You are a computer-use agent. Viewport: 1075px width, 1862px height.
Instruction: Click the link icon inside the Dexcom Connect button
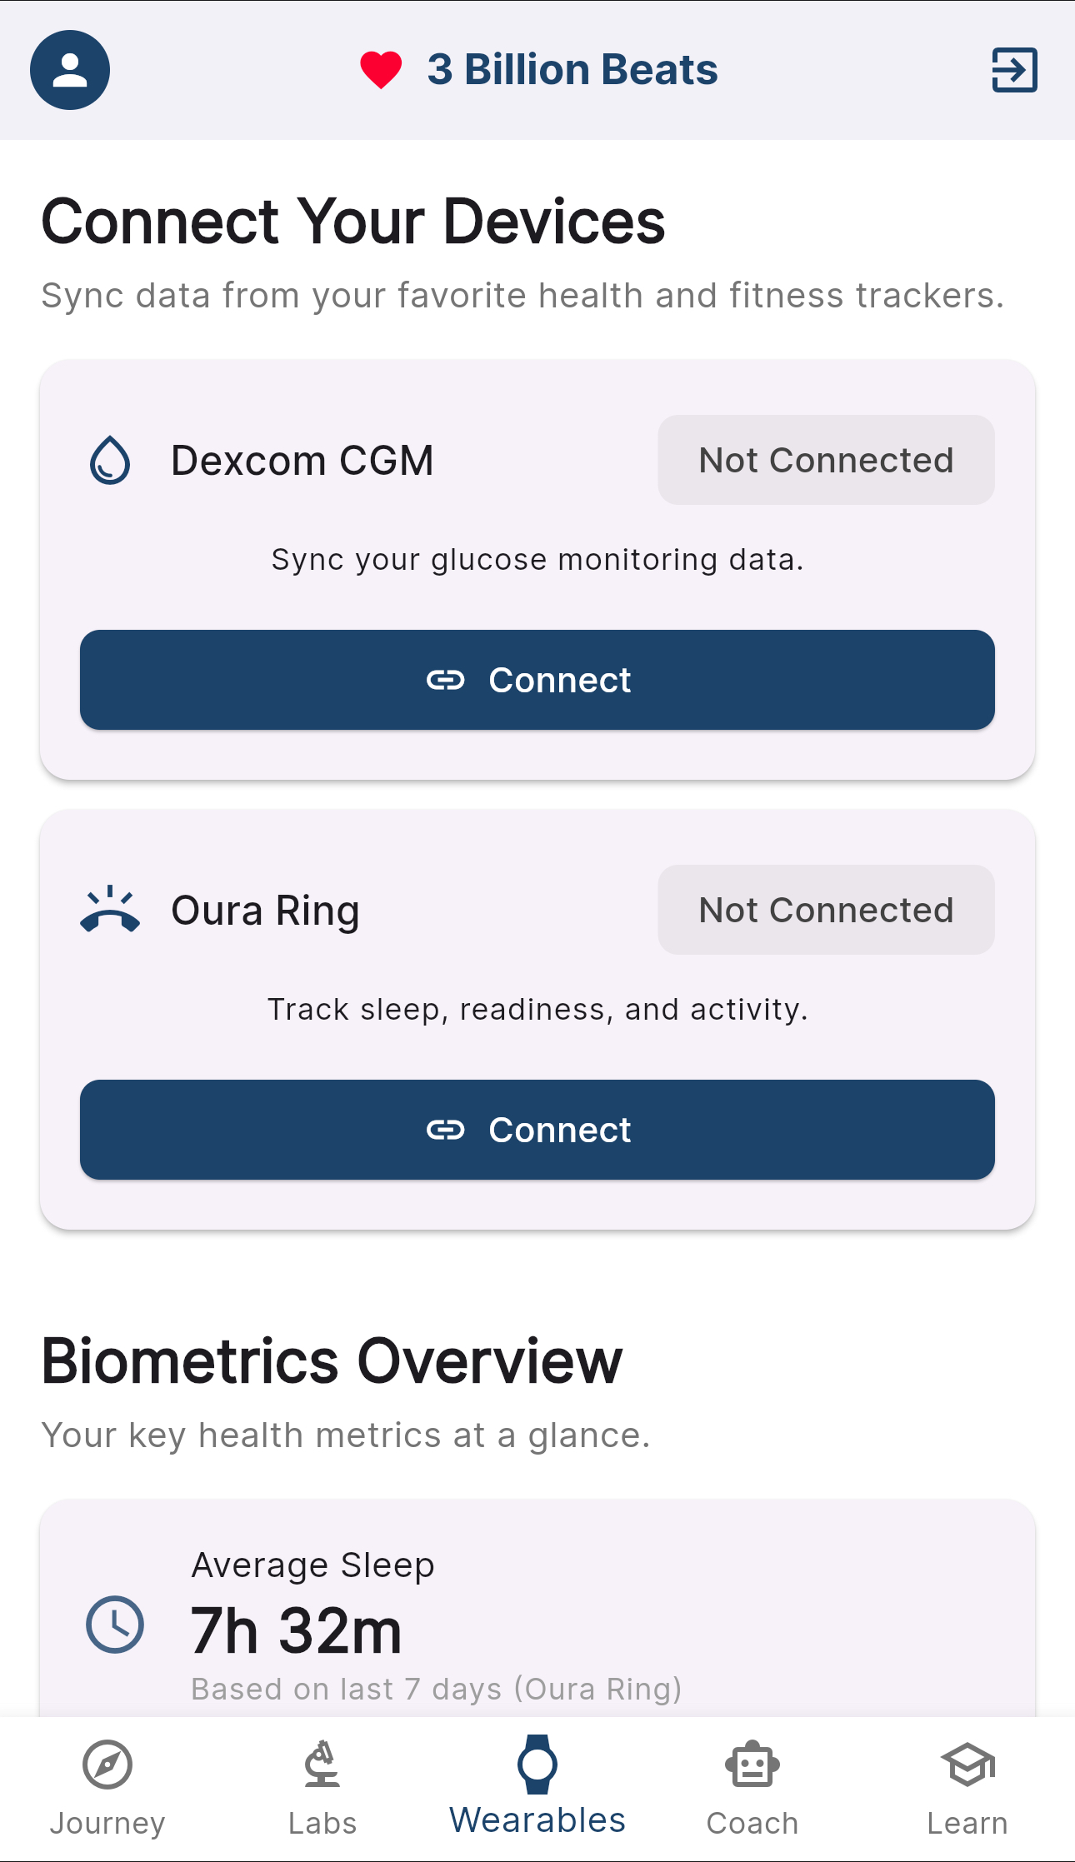[447, 680]
